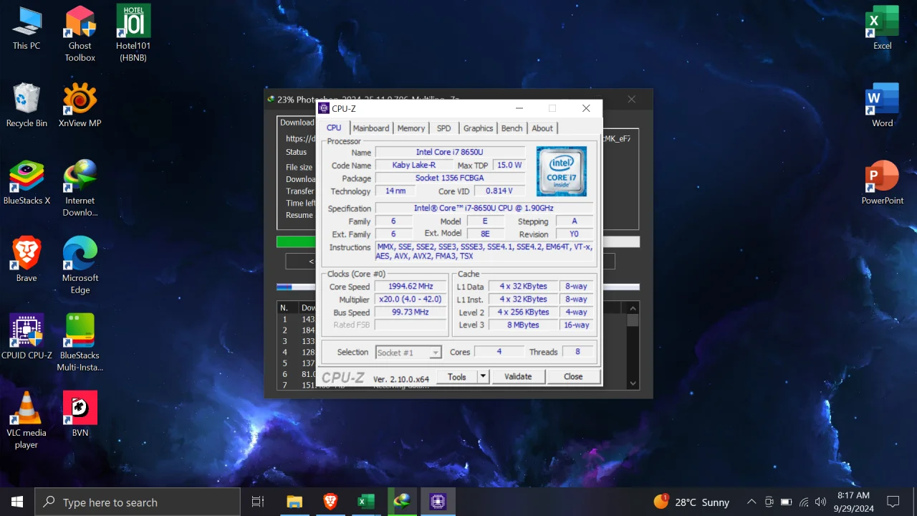Open the Recycle Bin

tap(27, 105)
